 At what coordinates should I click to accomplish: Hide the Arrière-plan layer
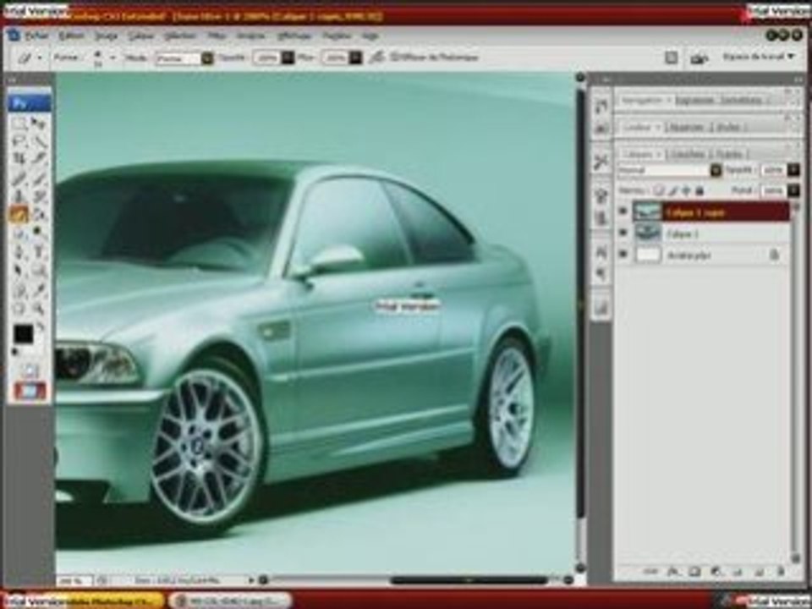(x=623, y=255)
